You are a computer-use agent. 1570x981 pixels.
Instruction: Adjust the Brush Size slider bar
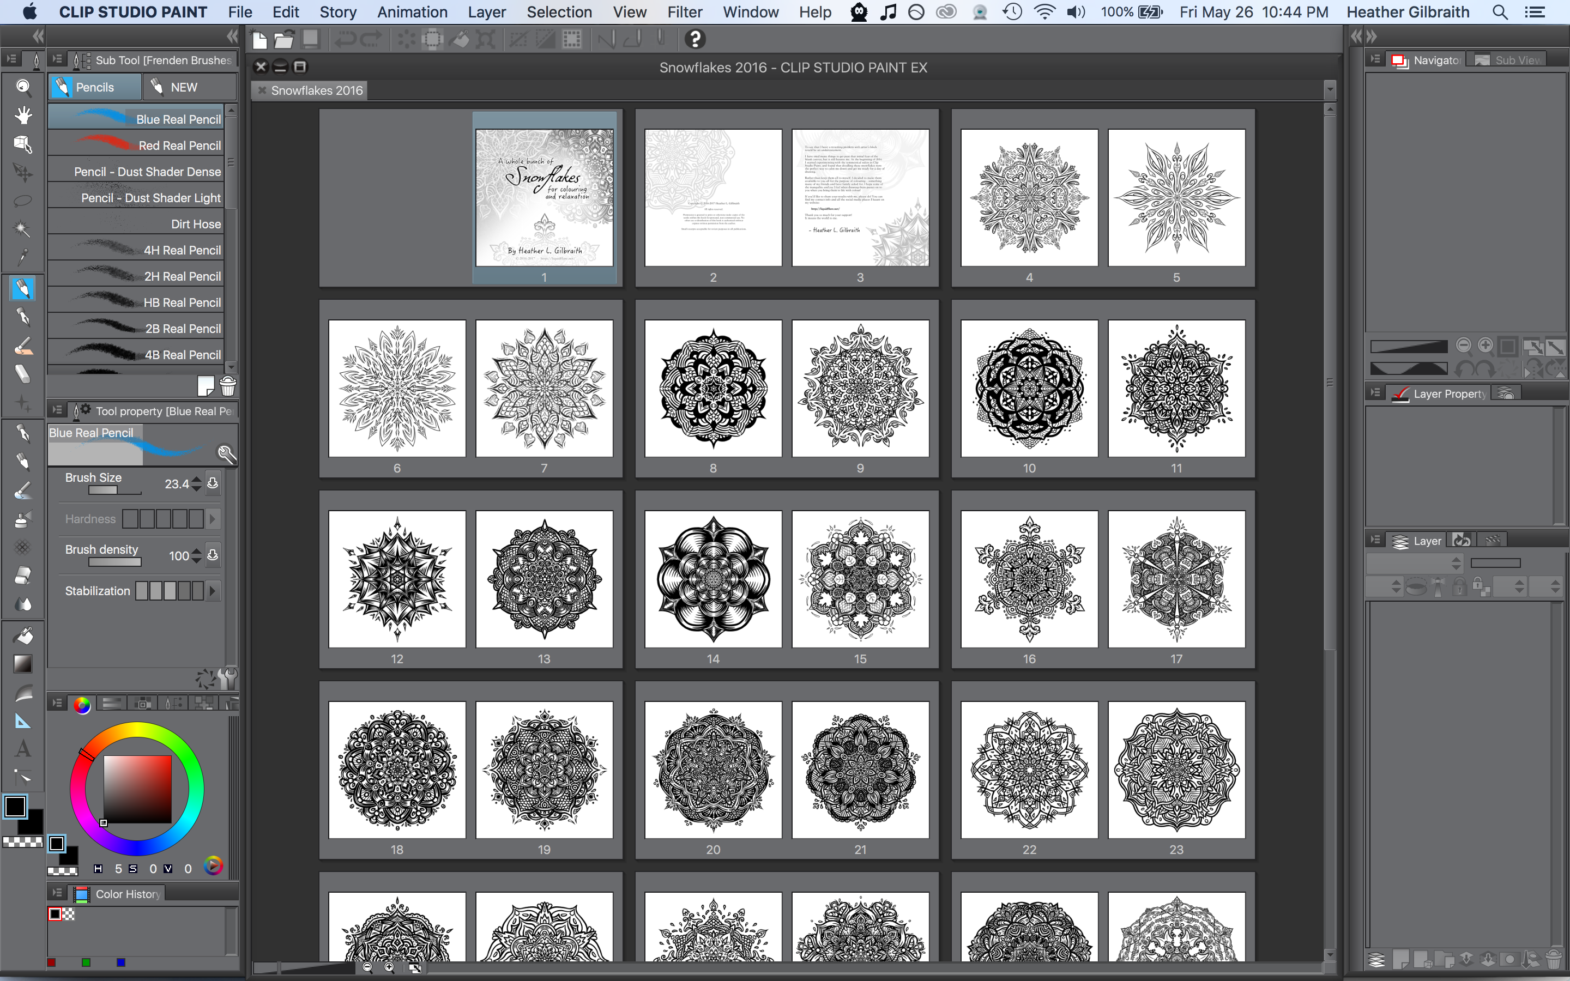point(115,491)
